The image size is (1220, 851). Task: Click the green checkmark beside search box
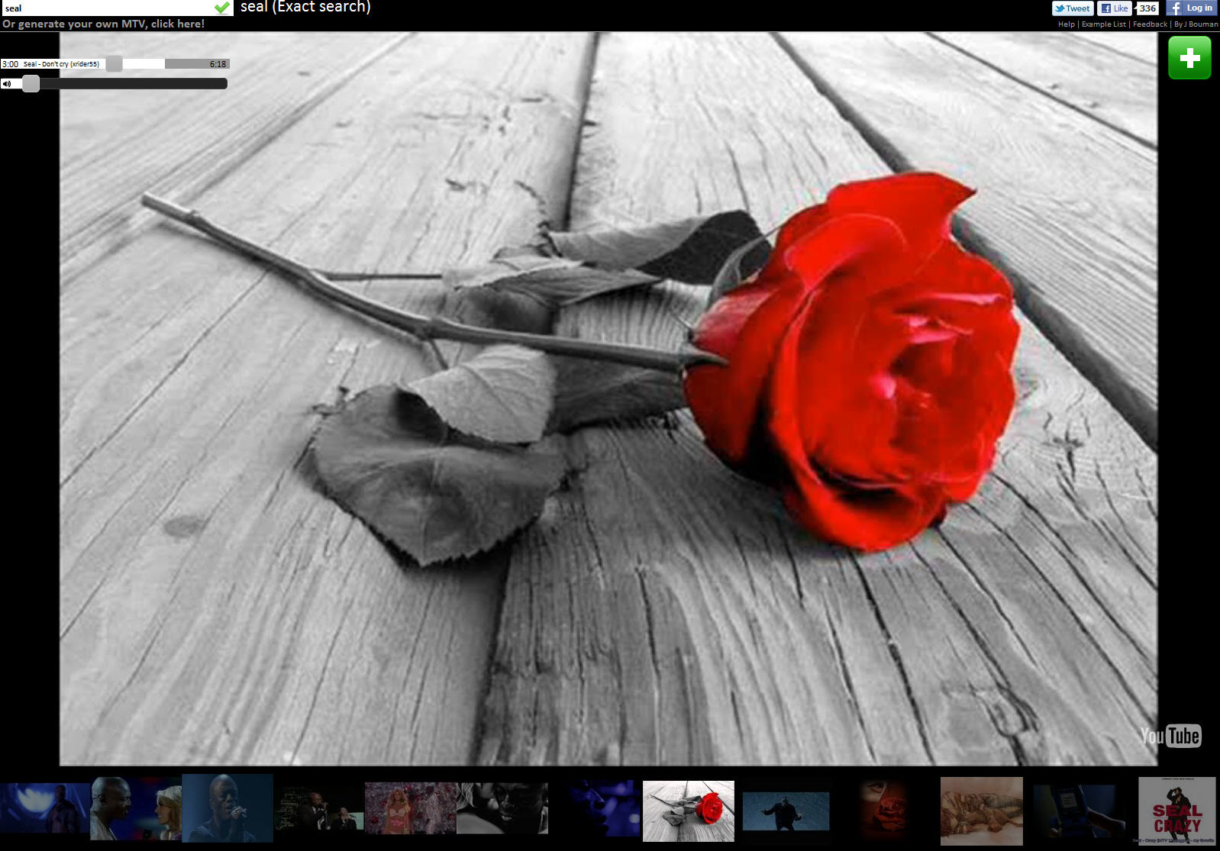click(222, 8)
